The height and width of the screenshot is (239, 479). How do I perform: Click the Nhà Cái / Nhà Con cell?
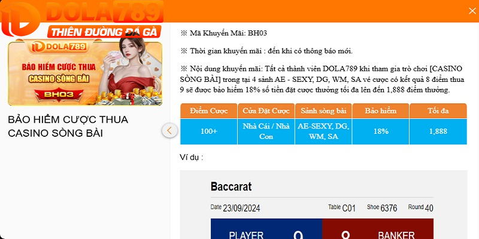pyautogui.click(x=266, y=131)
